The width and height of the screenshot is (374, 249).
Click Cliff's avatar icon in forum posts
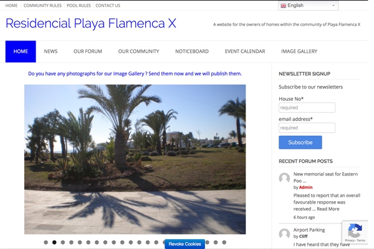(x=284, y=234)
